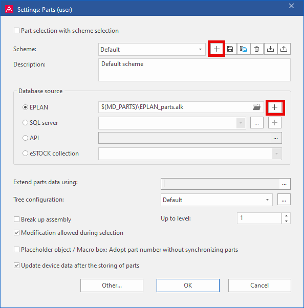The height and width of the screenshot is (308, 304).
Task: Export the scheme
Action: (x=284, y=49)
